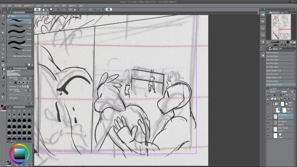The height and width of the screenshot is (167, 297).
Task: Click the main drawing color swatch
Action: pos(2,106)
